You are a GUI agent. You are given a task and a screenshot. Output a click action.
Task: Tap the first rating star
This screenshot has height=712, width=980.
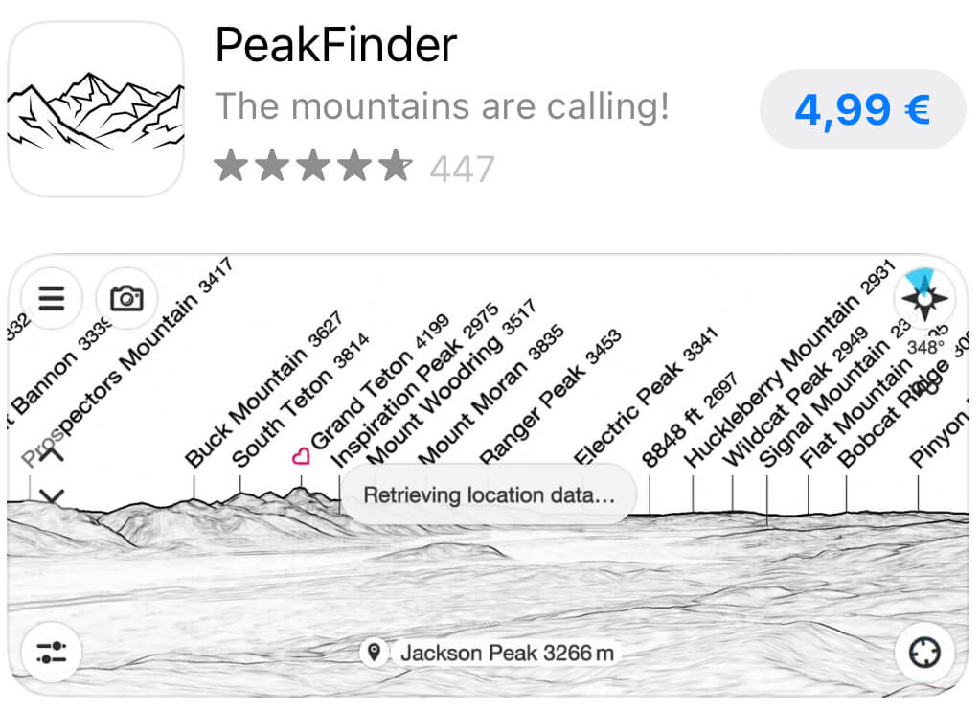pyautogui.click(x=231, y=166)
